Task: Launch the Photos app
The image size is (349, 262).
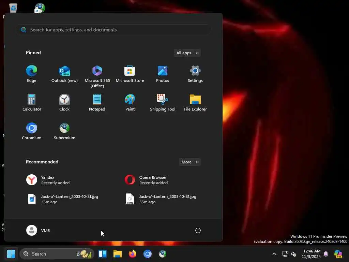Action: pos(163,74)
